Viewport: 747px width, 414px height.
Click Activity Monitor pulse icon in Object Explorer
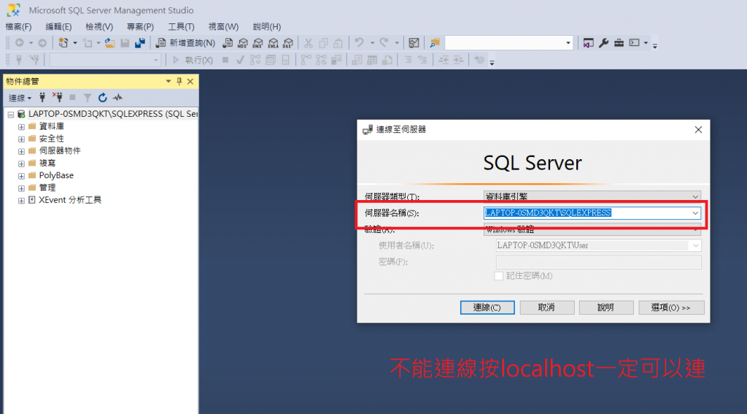[x=117, y=97]
